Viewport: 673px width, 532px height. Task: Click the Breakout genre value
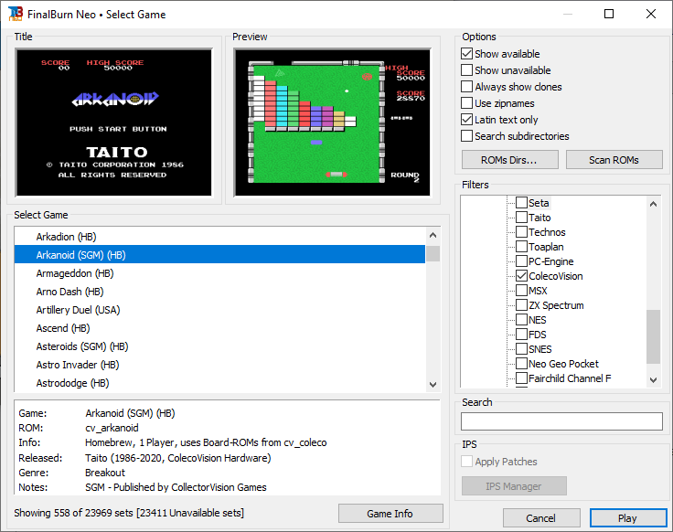point(105,473)
